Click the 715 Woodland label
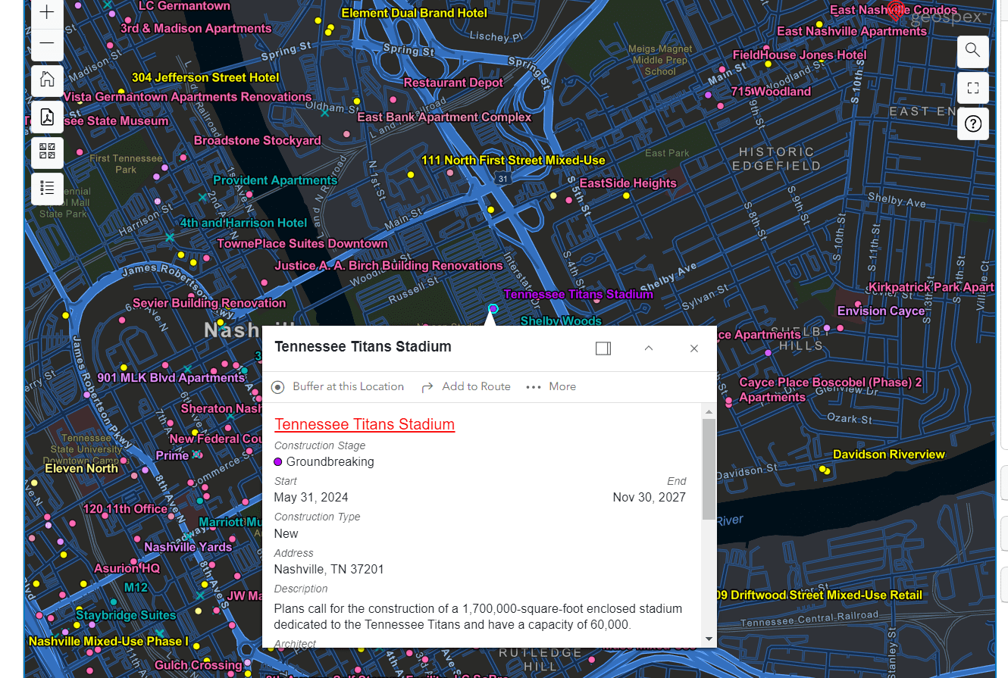The height and width of the screenshot is (678, 1008). [x=771, y=92]
